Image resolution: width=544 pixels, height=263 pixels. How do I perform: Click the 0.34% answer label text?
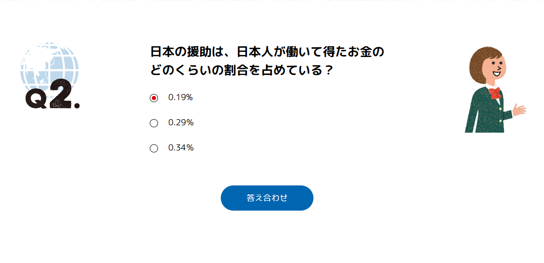point(181,148)
